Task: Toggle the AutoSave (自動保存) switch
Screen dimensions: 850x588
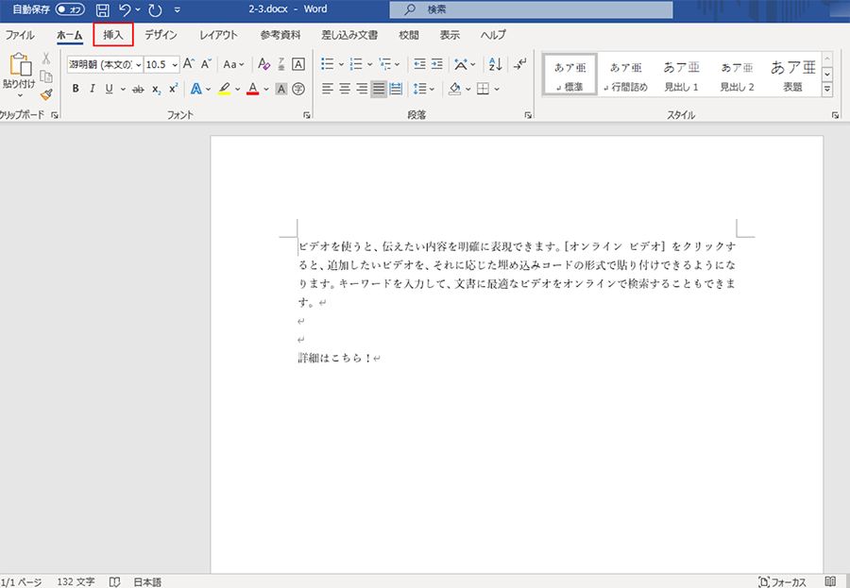Action: tap(69, 9)
